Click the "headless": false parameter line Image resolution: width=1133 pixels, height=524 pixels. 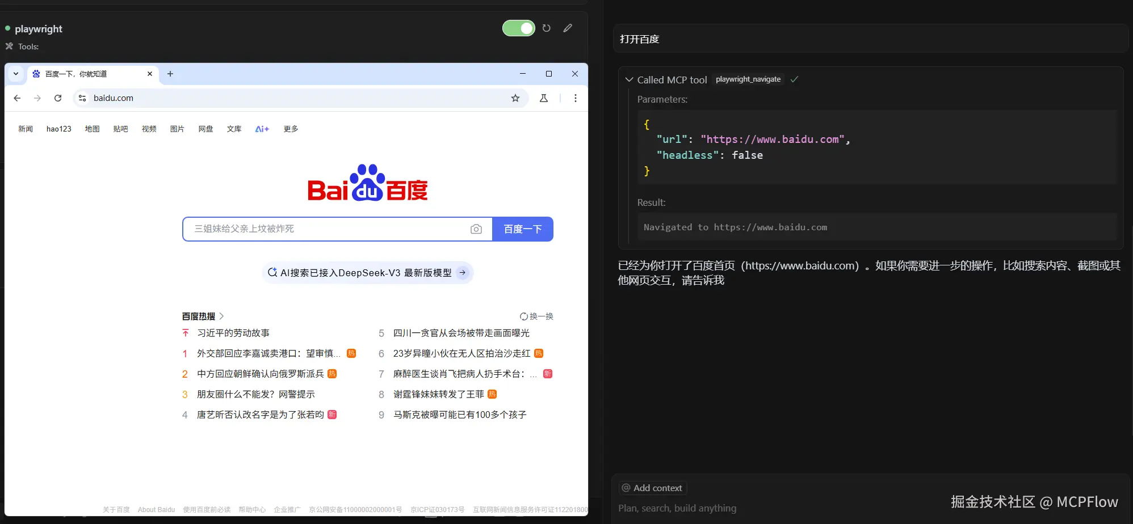click(710, 155)
